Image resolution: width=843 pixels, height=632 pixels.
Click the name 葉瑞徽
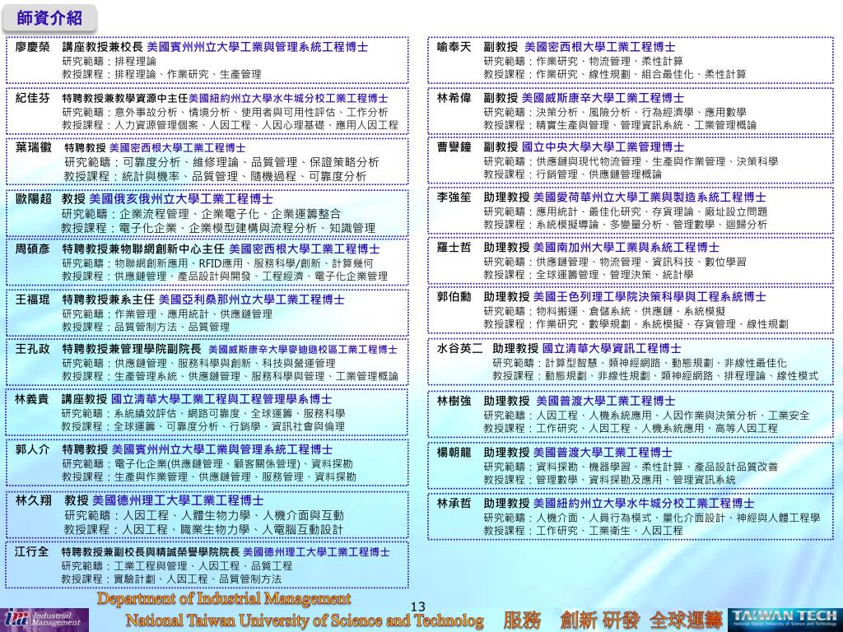pyautogui.click(x=33, y=147)
